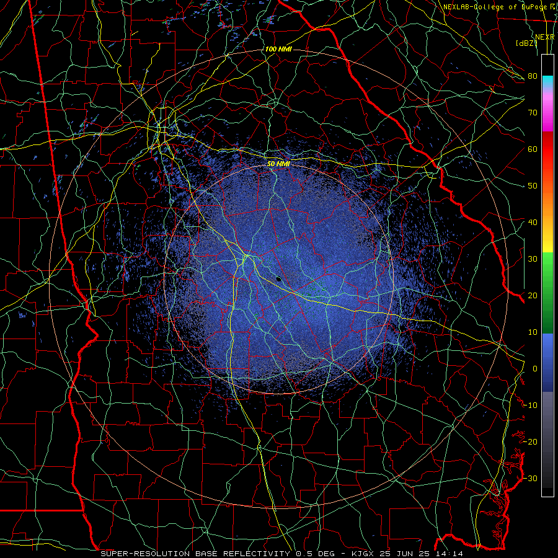Click the "60" value on the dBZ scale
Screen dimensions: 558x558
(x=533, y=149)
